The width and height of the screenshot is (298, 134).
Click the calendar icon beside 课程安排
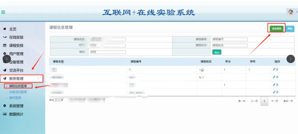(5, 45)
